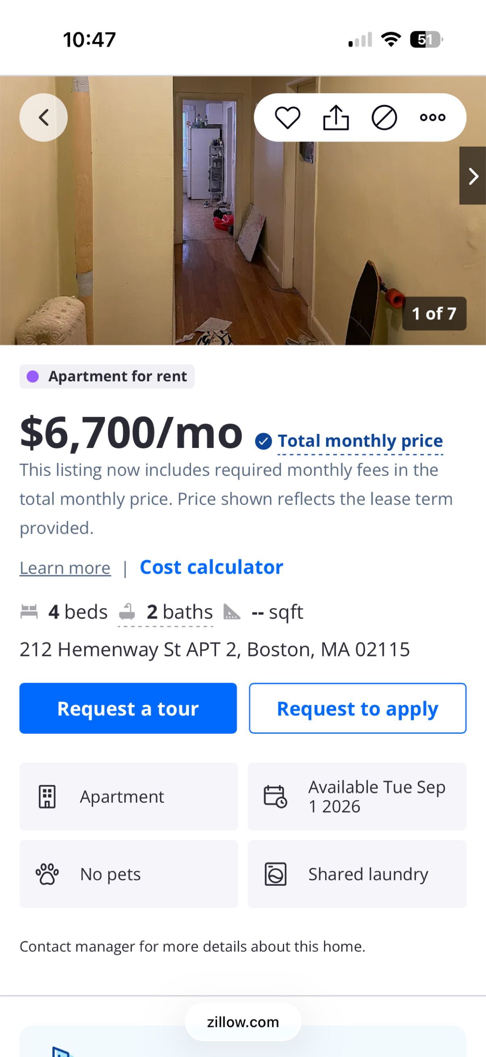Screen dimensions: 486x1057
Task: Open the Cost calculator
Action: (x=212, y=567)
